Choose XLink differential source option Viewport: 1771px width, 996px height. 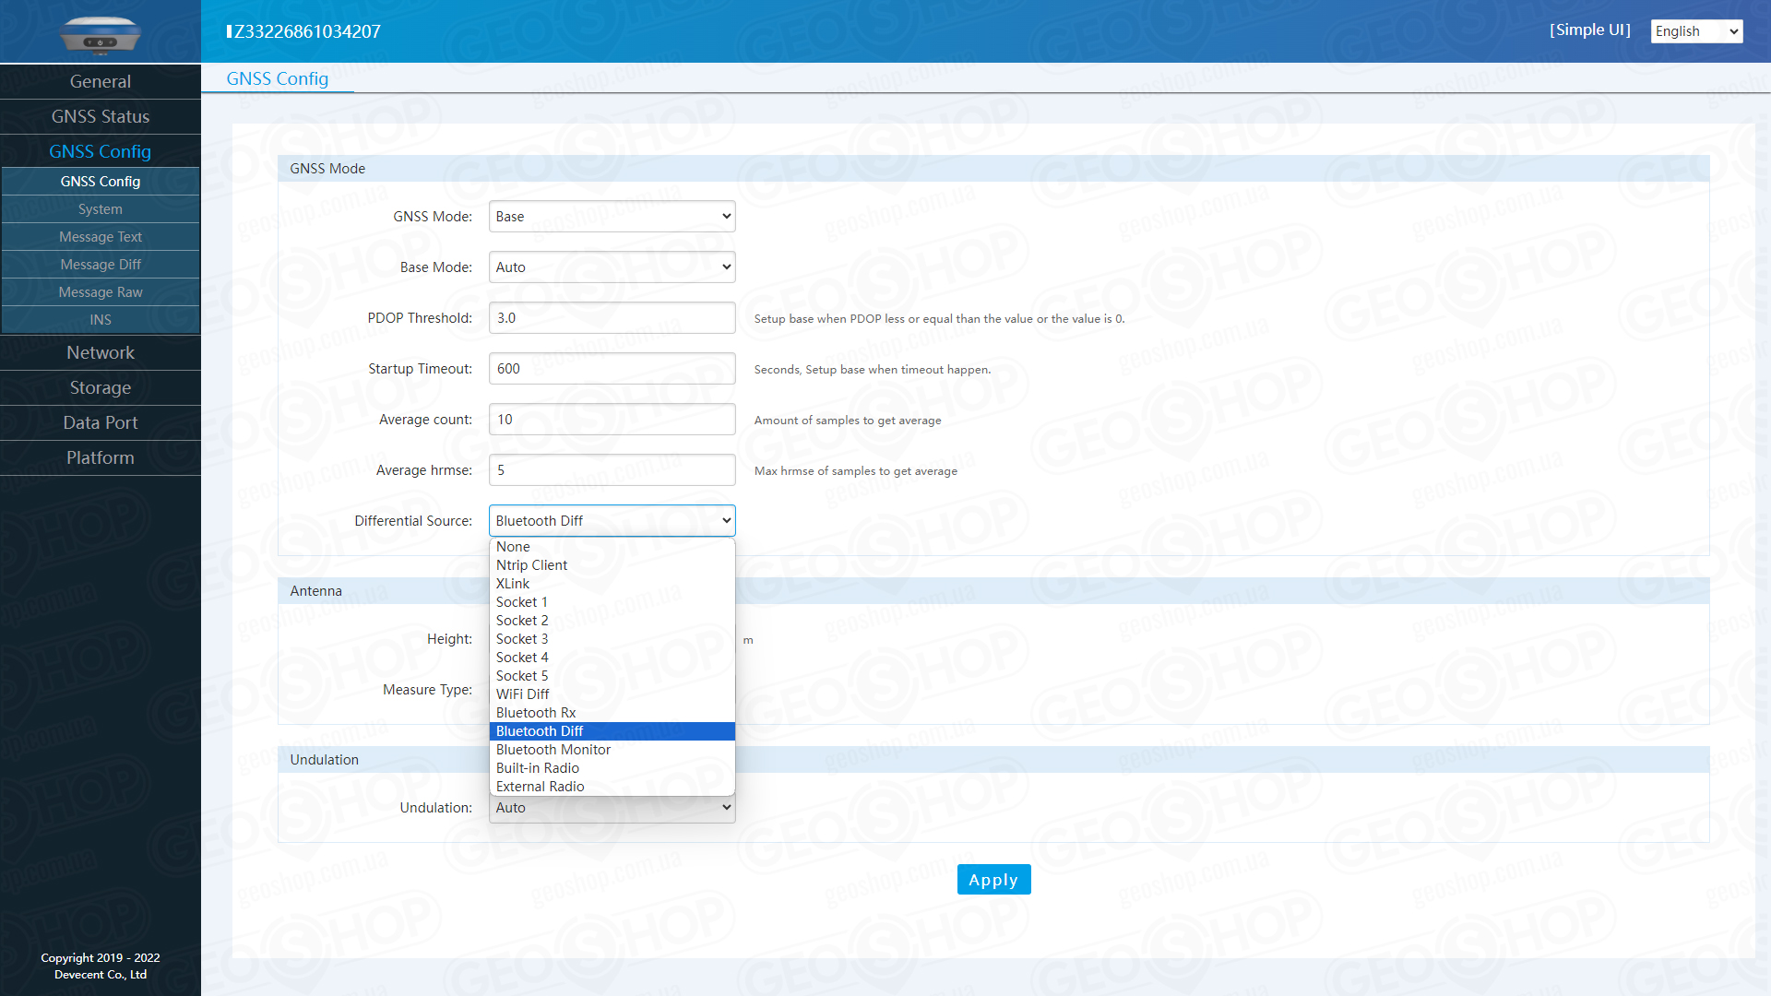(612, 584)
